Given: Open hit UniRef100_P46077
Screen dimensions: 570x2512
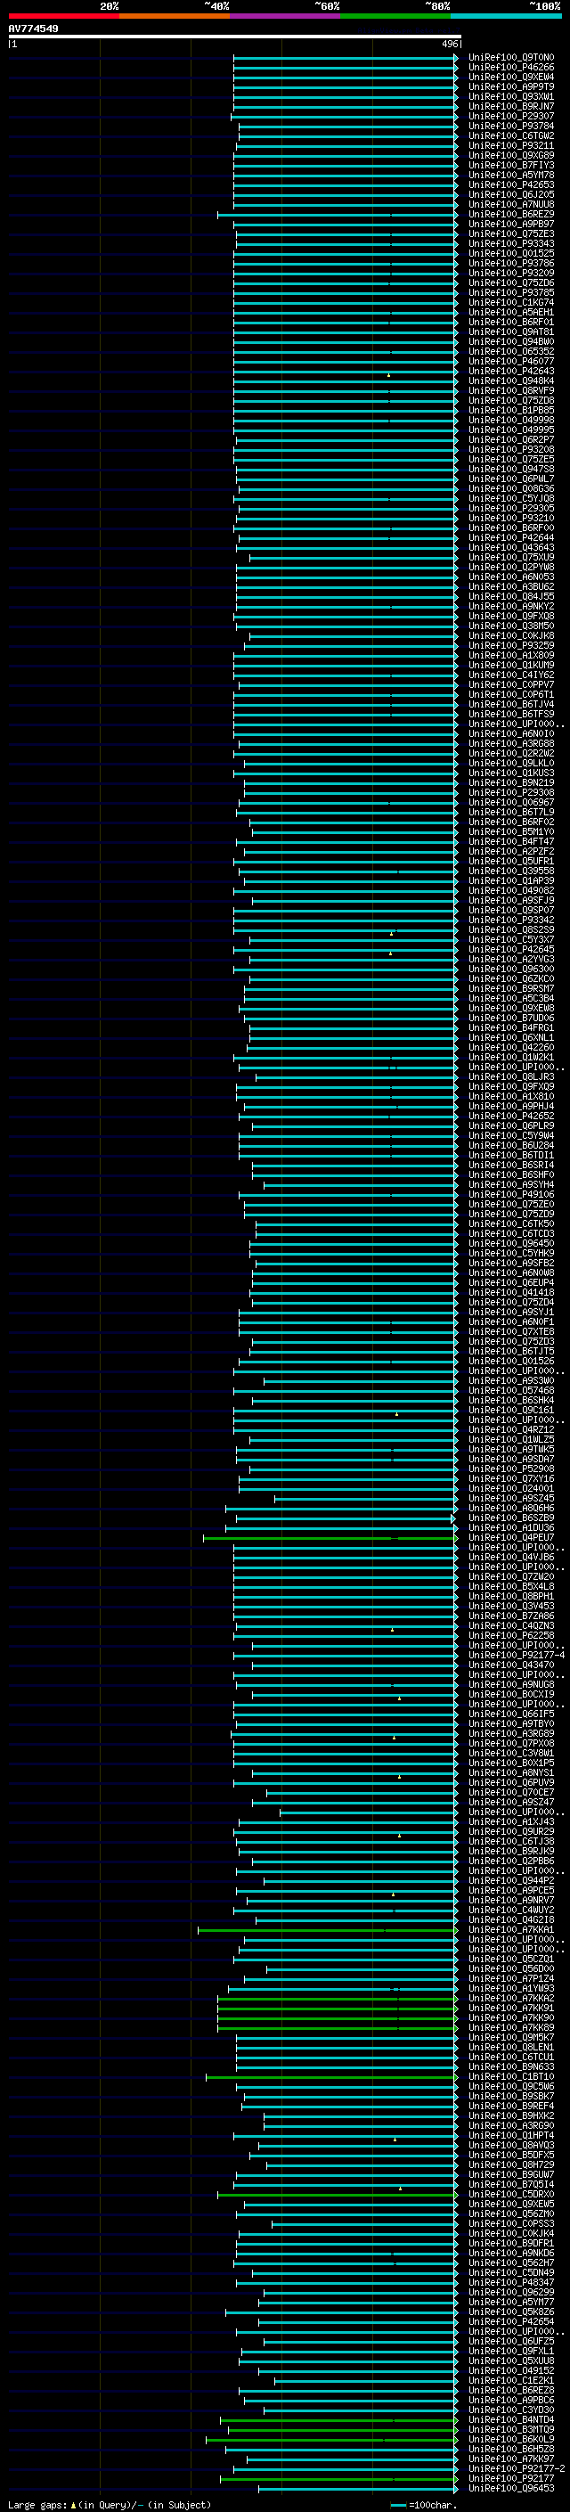Looking at the screenshot, I should [x=510, y=361].
